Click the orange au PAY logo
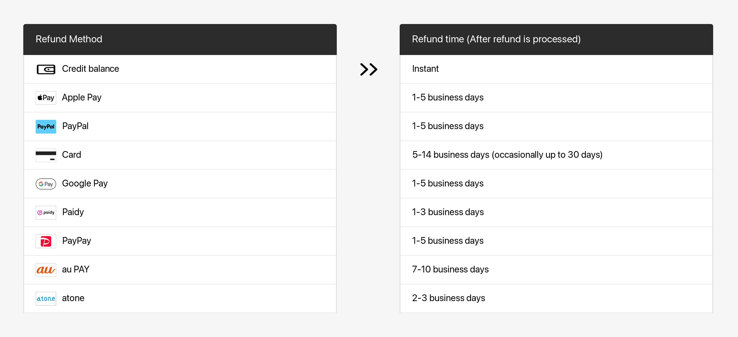 46,270
